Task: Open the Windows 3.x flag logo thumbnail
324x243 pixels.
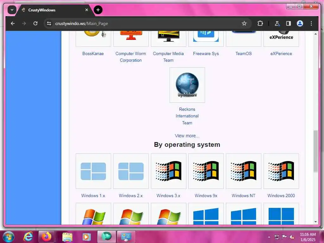Action: click(x=169, y=171)
